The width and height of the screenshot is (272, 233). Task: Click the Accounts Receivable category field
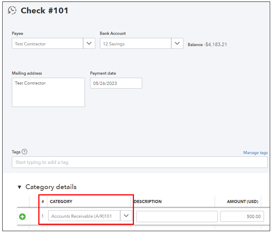[x=84, y=216]
